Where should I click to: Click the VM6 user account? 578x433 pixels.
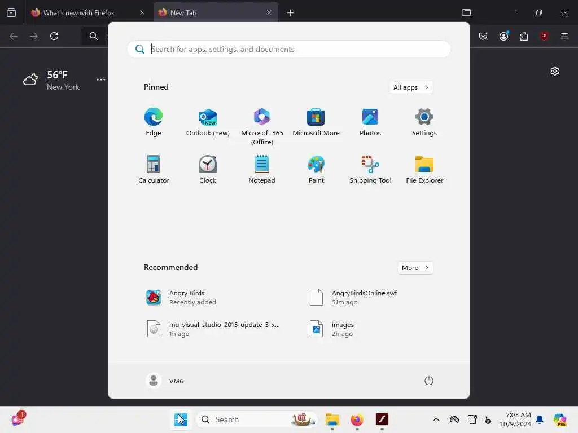pyautogui.click(x=165, y=381)
